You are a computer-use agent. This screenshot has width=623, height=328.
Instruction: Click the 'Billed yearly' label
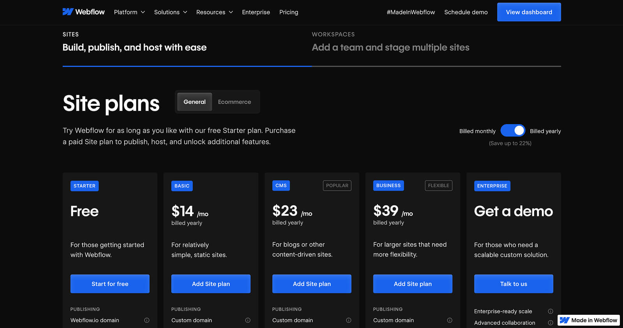[x=545, y=131]
